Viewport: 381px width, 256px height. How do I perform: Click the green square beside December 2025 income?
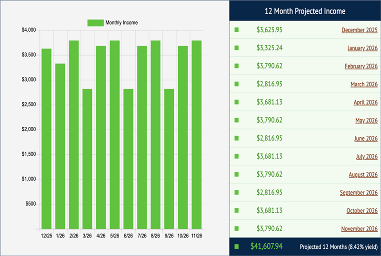(x=237, y=30)
